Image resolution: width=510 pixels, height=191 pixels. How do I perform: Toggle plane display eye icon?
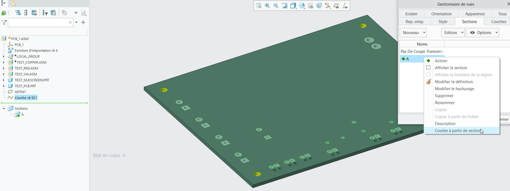pyautogui.click(x=336, y=6)
